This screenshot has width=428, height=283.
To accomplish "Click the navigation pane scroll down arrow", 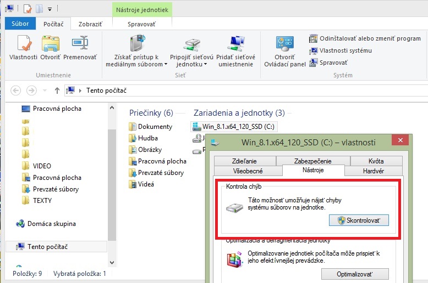I will 112,263.
